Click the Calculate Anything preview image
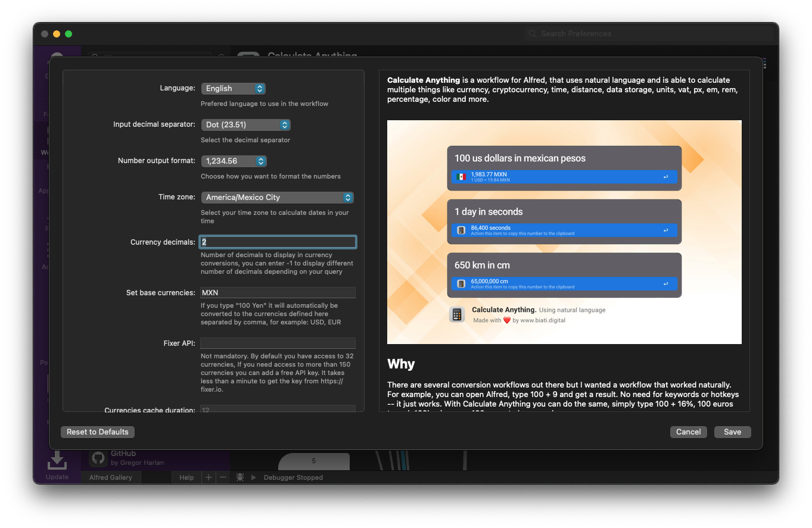 coord(564,232)
